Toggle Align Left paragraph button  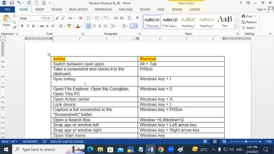(x=89, y=26)
